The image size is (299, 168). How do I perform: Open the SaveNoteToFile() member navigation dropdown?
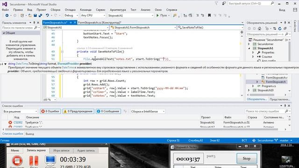[x=211, y=28]
